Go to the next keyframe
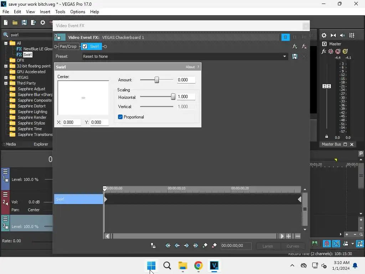Screen dimensions: 365x274 [x=186, y=245]
